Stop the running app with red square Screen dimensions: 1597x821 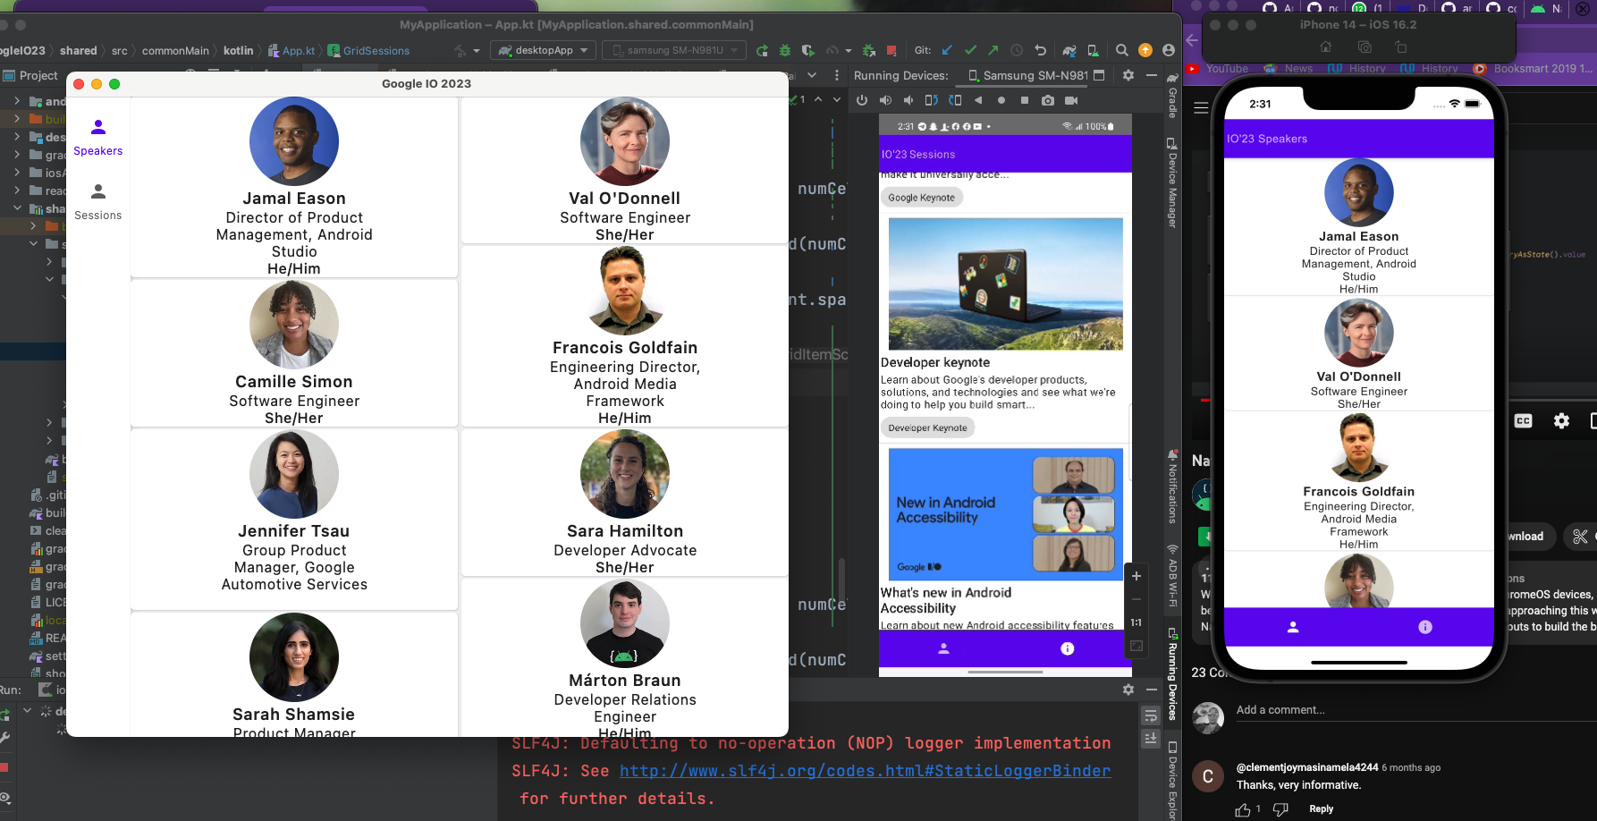coord(891,51)
